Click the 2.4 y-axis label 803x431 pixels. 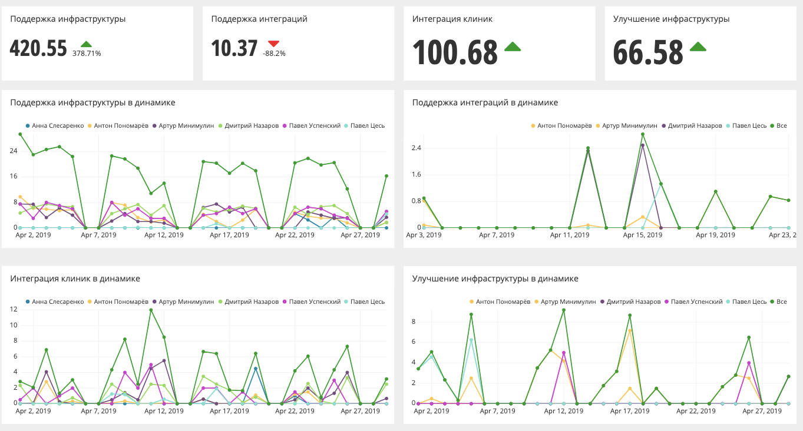(x=417, y=148)
